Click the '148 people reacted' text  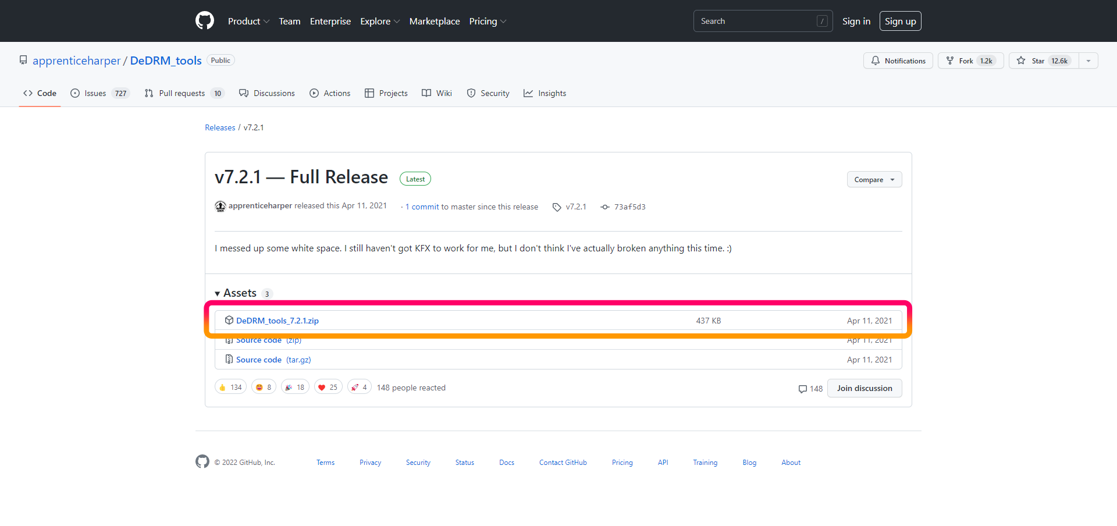[411, 388]
